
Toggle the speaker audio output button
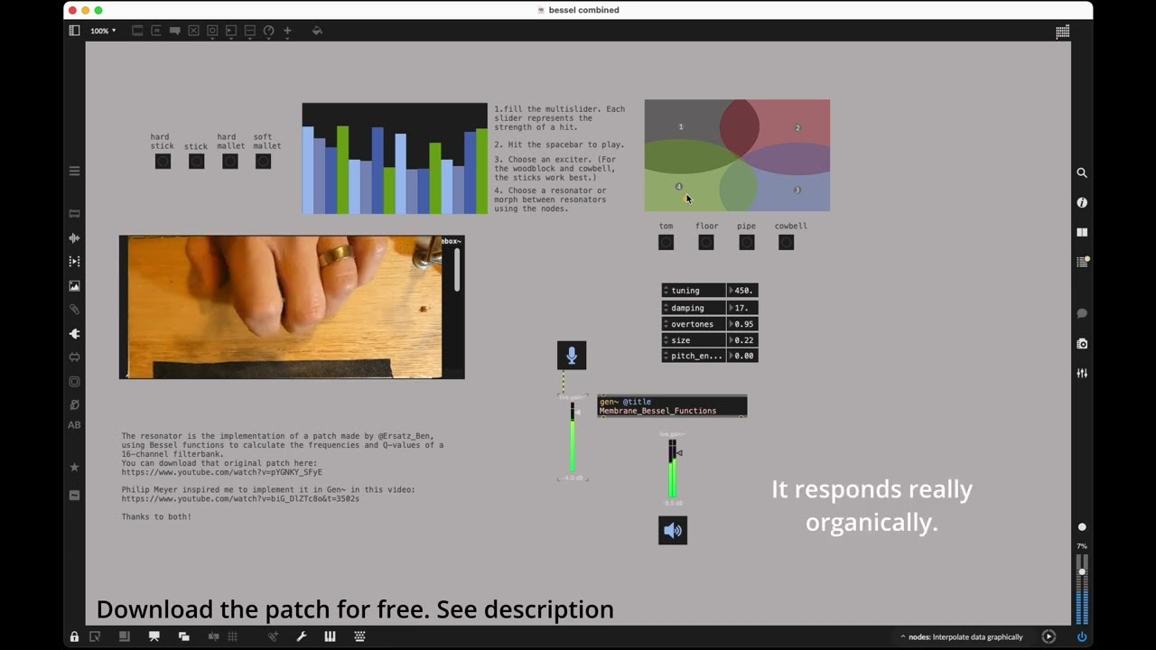[x=673, y=530]
